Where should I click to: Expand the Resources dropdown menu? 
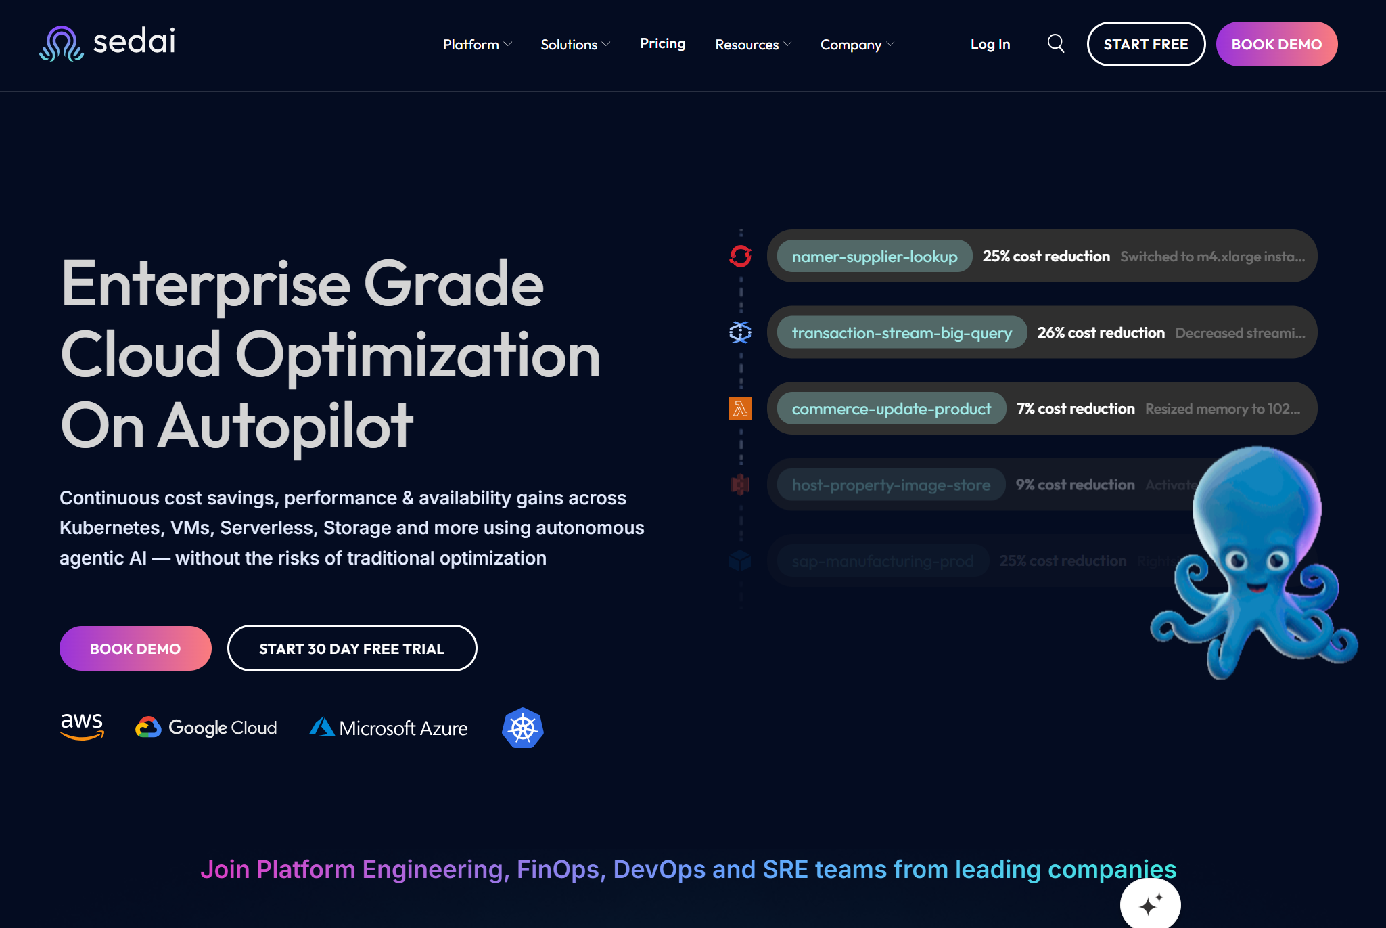(753, 45)
